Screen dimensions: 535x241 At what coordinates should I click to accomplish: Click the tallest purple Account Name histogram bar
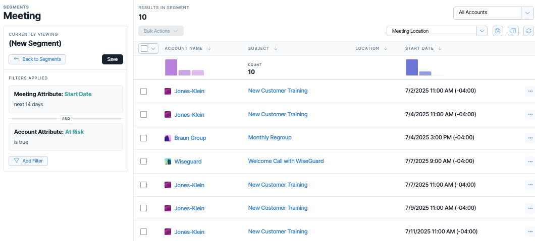click(171, 67)
